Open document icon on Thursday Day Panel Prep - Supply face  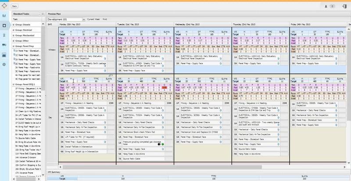pos(278,144)
